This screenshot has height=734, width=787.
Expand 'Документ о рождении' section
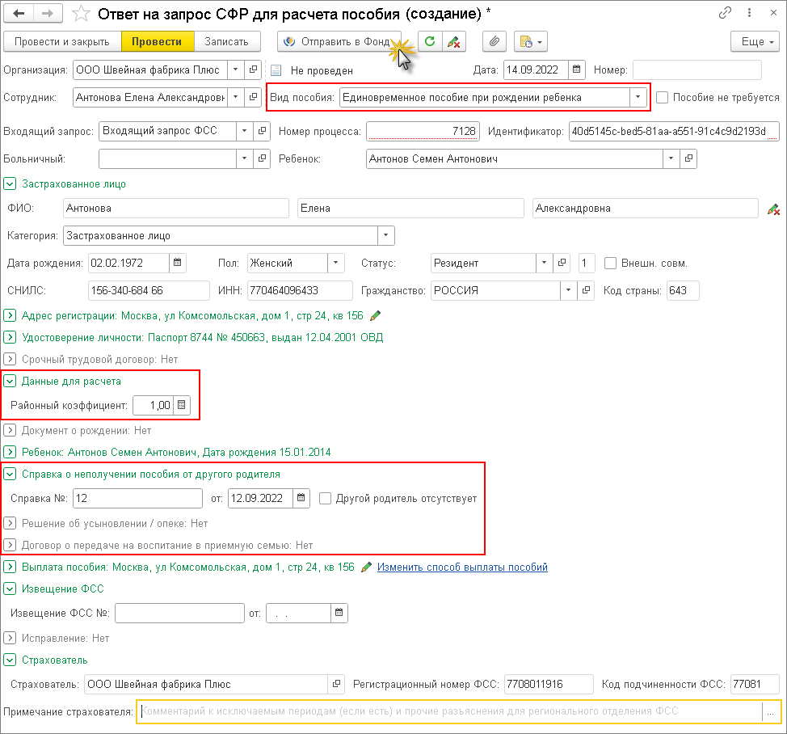coord(10,430)
